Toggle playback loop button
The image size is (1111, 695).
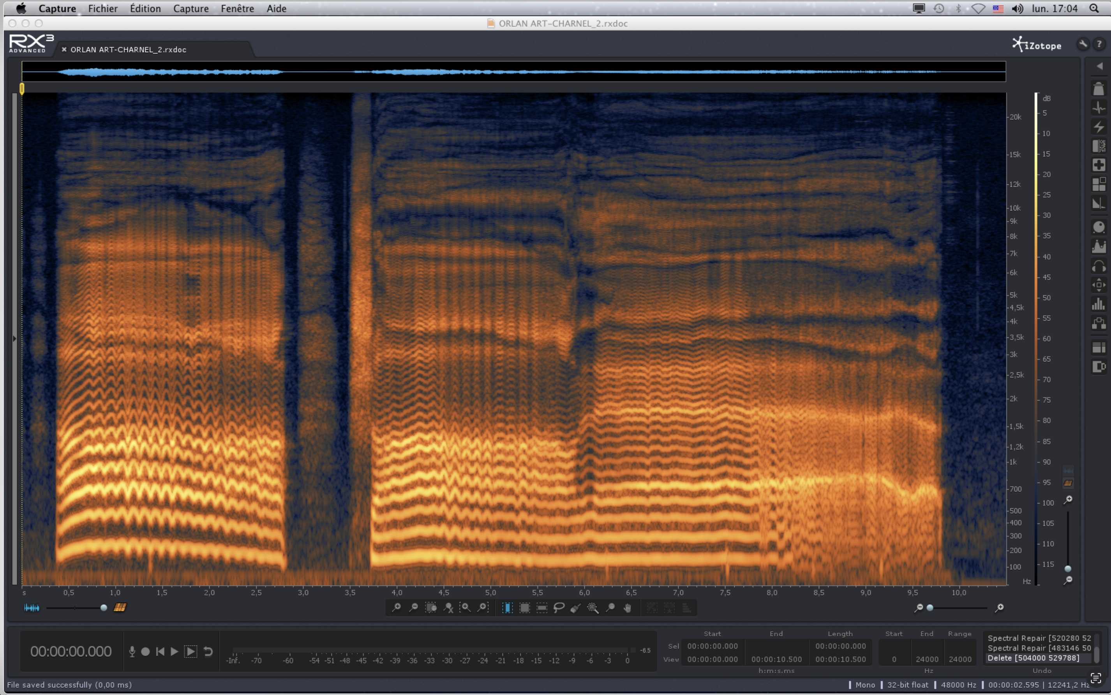point(208,651)
